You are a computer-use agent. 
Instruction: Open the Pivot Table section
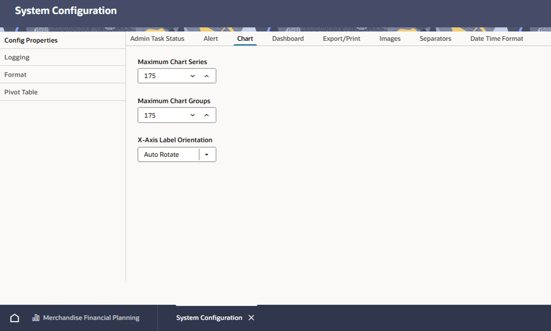pyautogui.click(x=62, y=92)
